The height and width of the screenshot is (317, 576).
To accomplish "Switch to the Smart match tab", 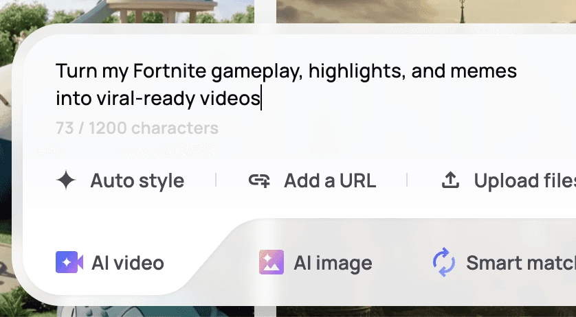I will point(504,262).
